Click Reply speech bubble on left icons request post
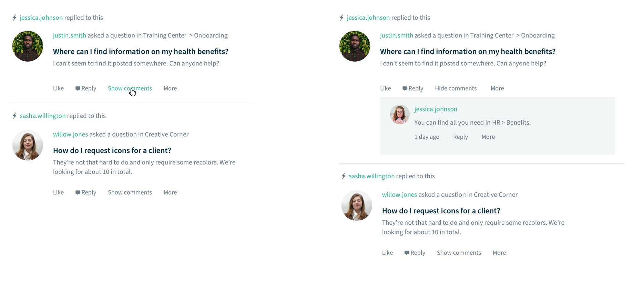This screenshot has height=285, width=634. [x=78, y=192]
